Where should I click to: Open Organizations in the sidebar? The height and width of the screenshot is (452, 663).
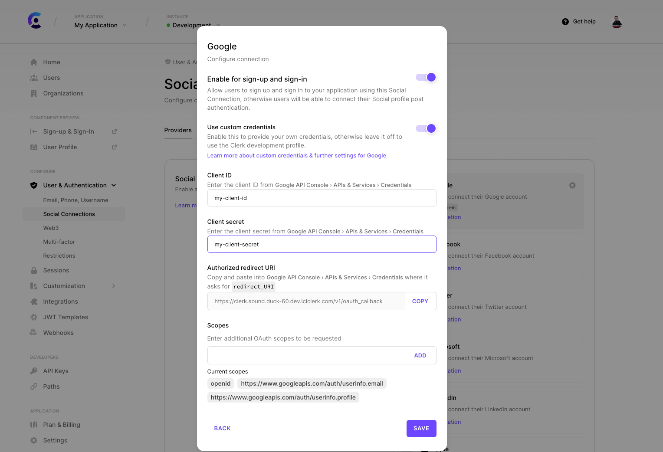click(63, 93)
